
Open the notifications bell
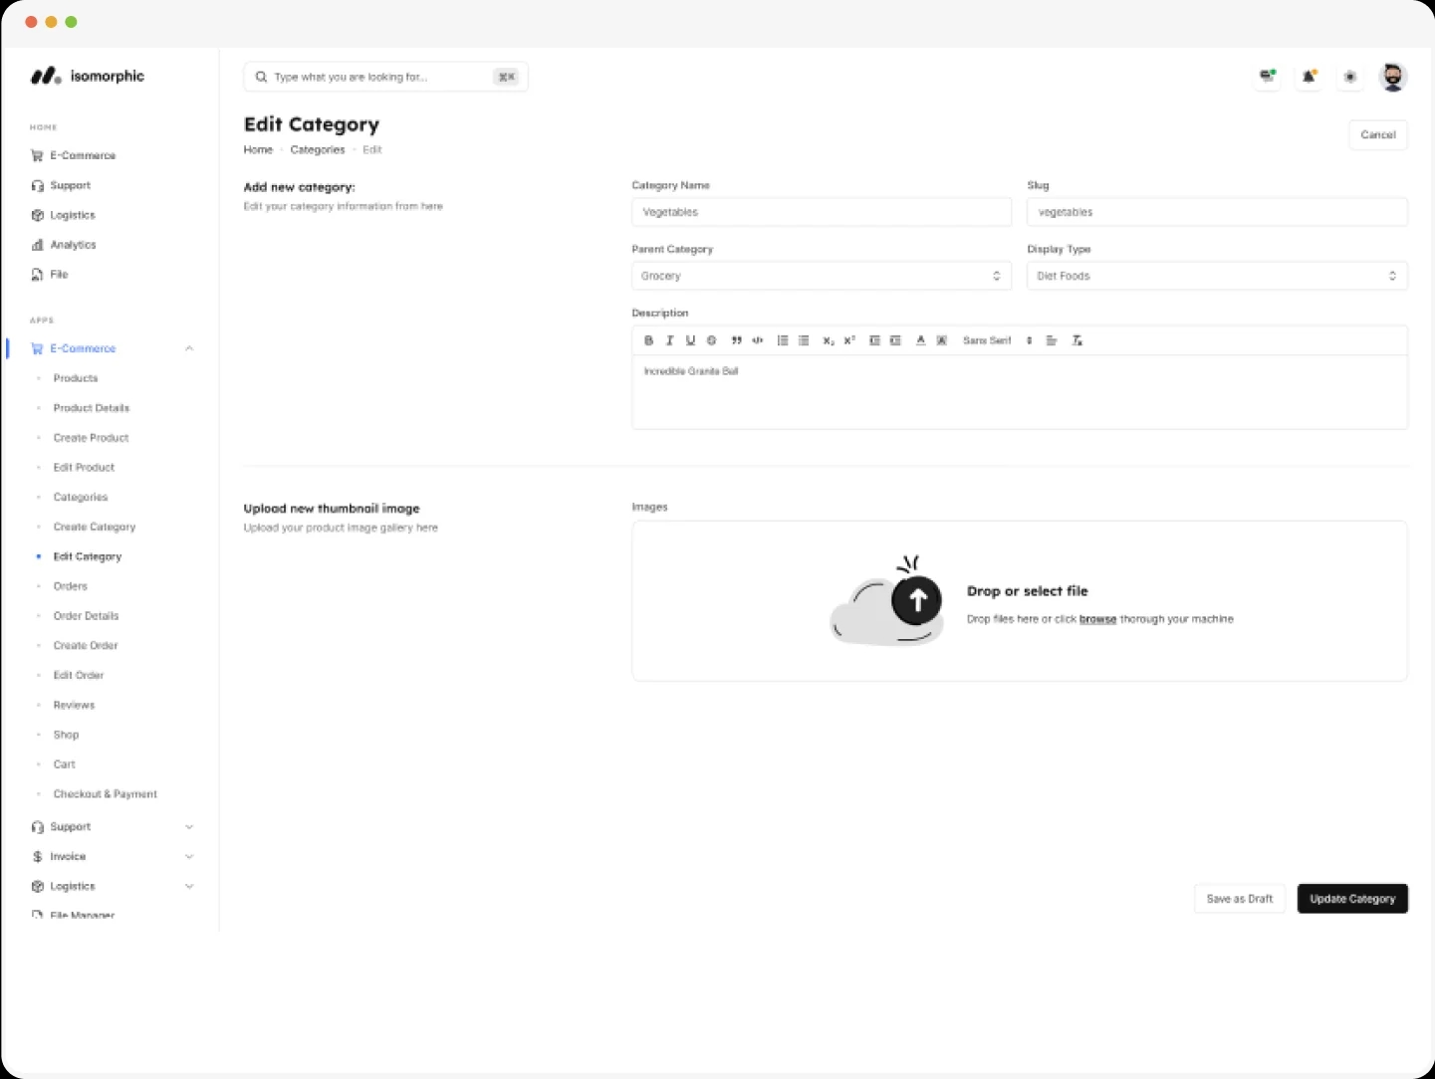click(x=1310, y=76)
